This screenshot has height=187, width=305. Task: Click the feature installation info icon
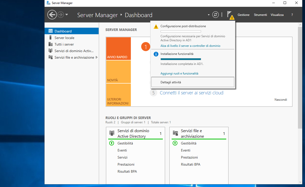[x=156, y=54]
